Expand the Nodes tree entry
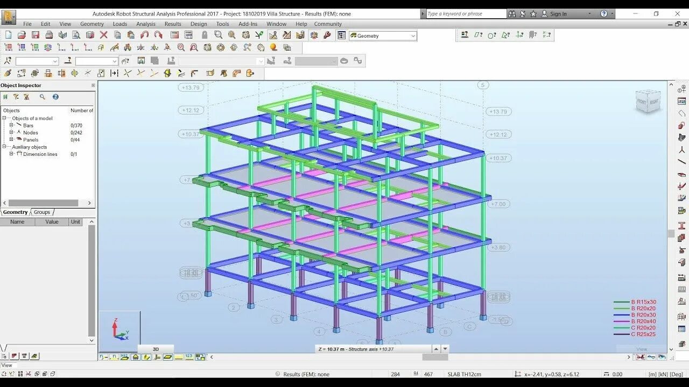The height and width of the screenshot is (387, 689). click(11, 133)
